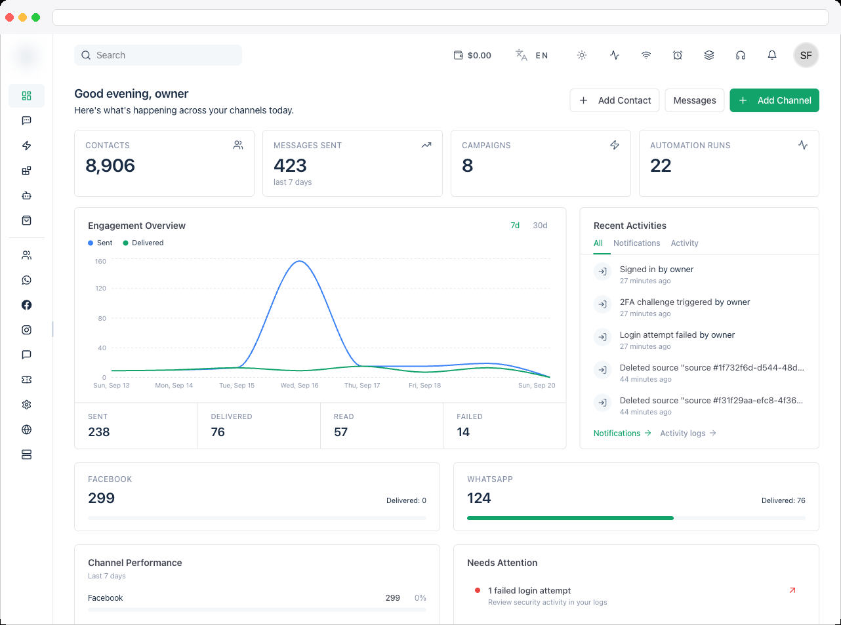The width and height of the screenshot is (841, 625).
Task: Open the Instagram icon in sidebar
Action: point(26,330)
